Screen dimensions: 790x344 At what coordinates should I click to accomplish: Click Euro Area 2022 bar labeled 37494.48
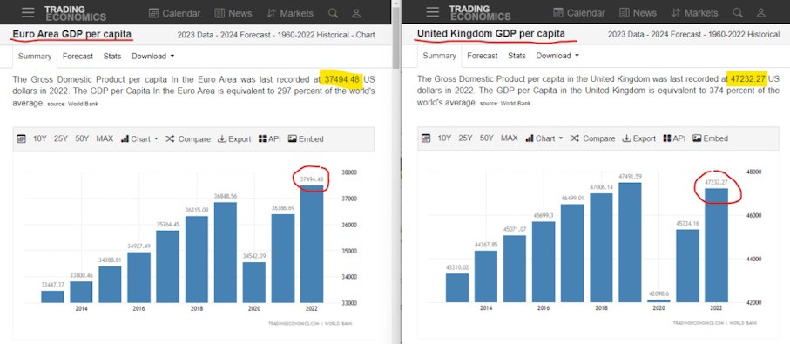(312, 244)
